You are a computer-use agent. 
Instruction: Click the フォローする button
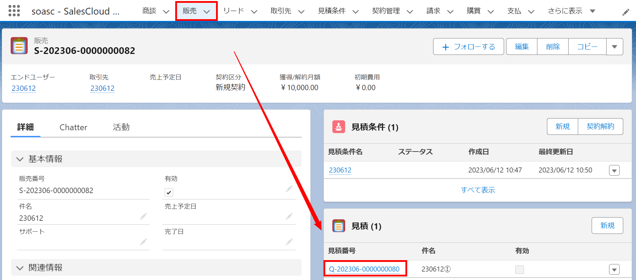(x=468, y=47)
